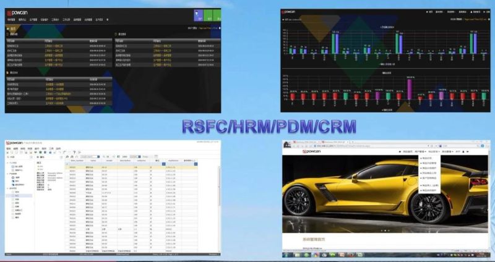The width and height of the screenshot is (495, 262).
Task: Click the powcan logo in the white table window
Action: tap(15, 143)
